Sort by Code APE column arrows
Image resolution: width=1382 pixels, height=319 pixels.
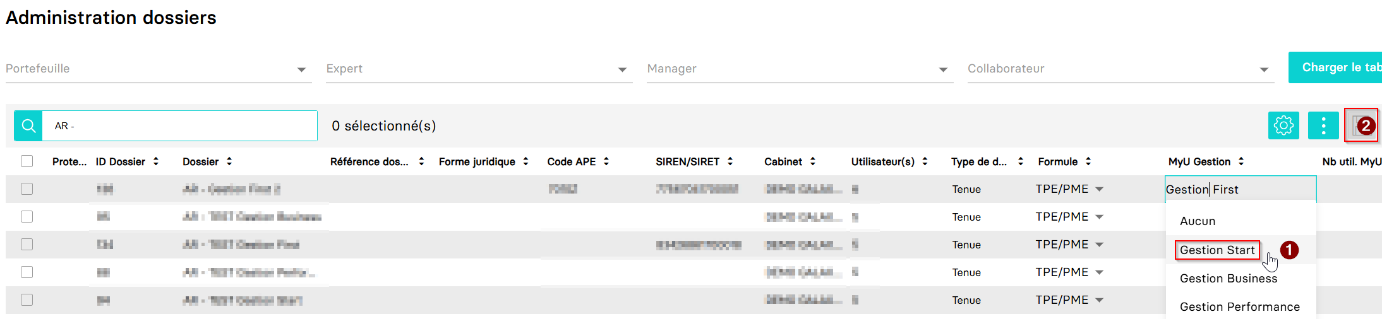point(606,162)
